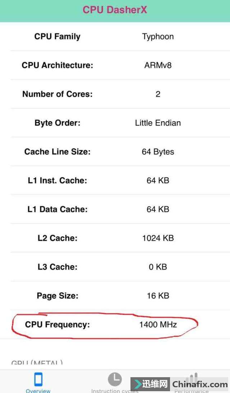
Task: Select the Cache Line Size row
Action: 115,152
